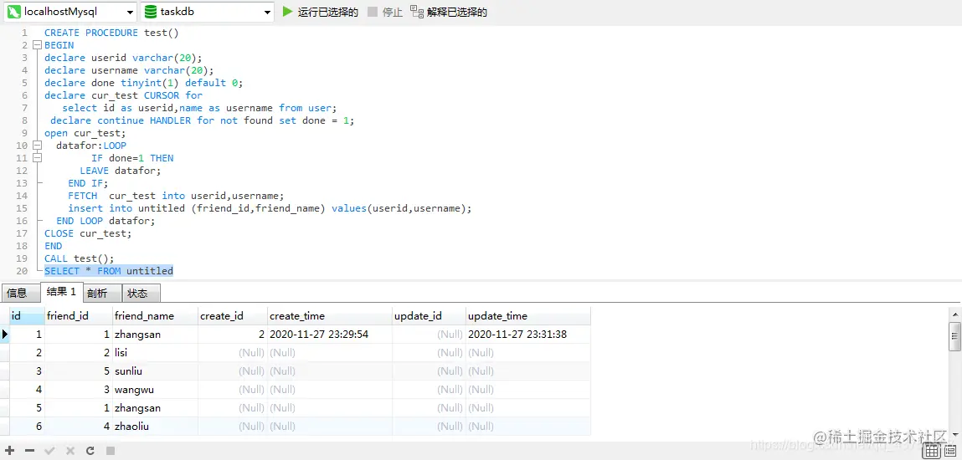Click the FETCH cur_test into userid,username line
962x460 pixels.
click(x=176, y=196)
